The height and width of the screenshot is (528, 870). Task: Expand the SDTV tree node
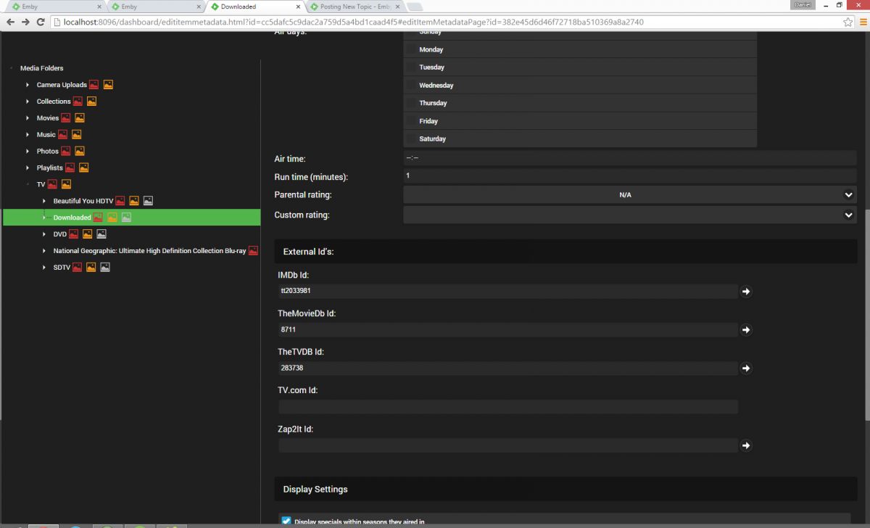point(44,268)
